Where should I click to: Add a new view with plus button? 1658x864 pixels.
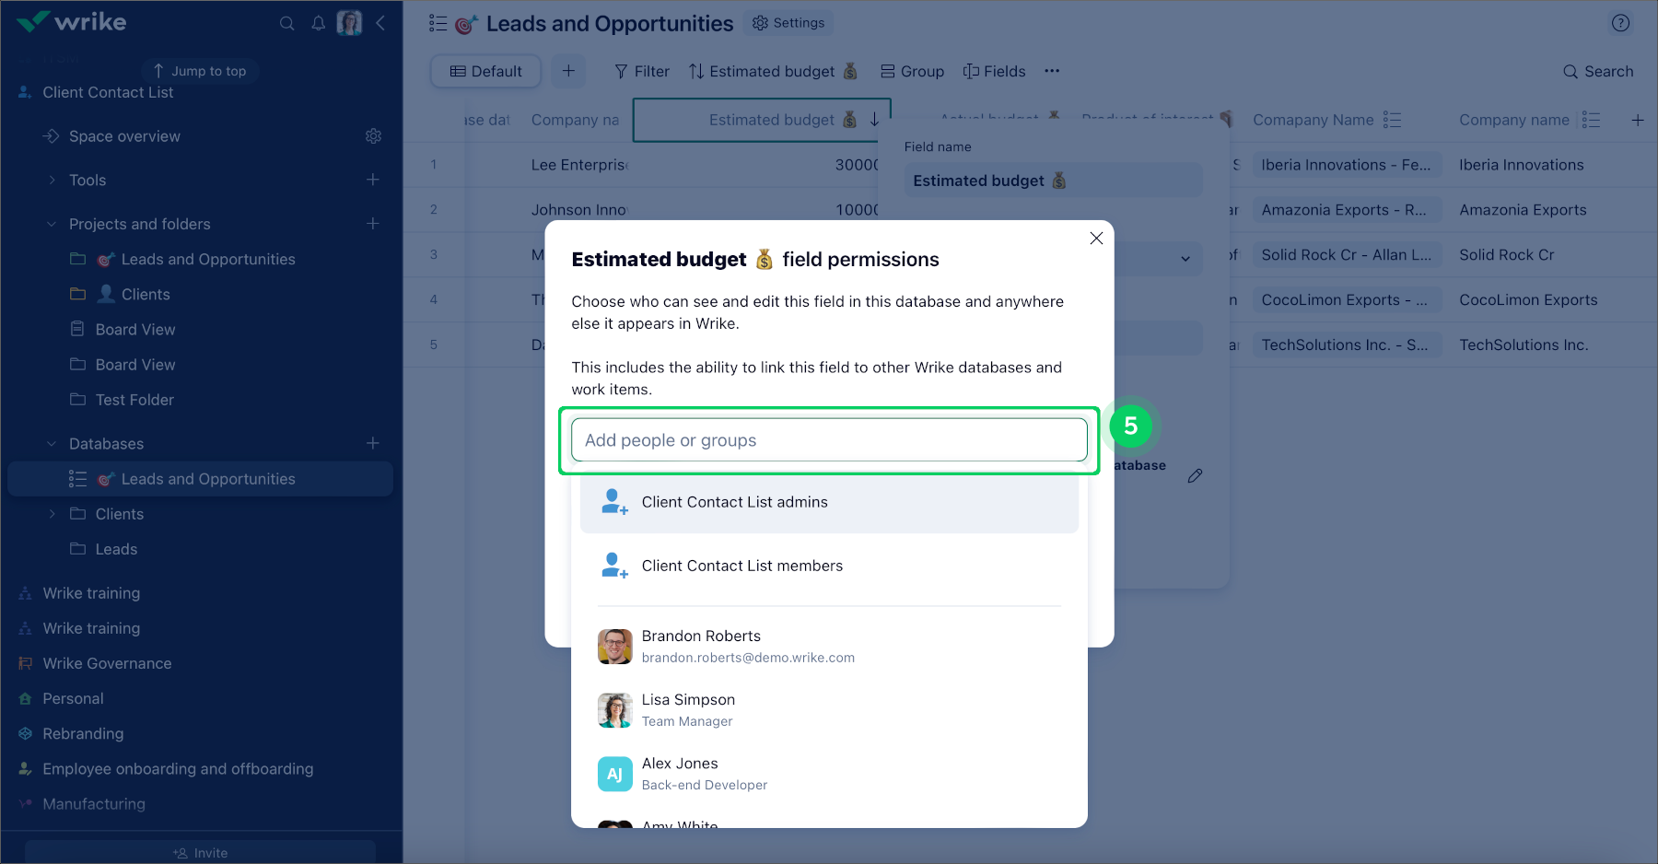[x=568, y=71]
